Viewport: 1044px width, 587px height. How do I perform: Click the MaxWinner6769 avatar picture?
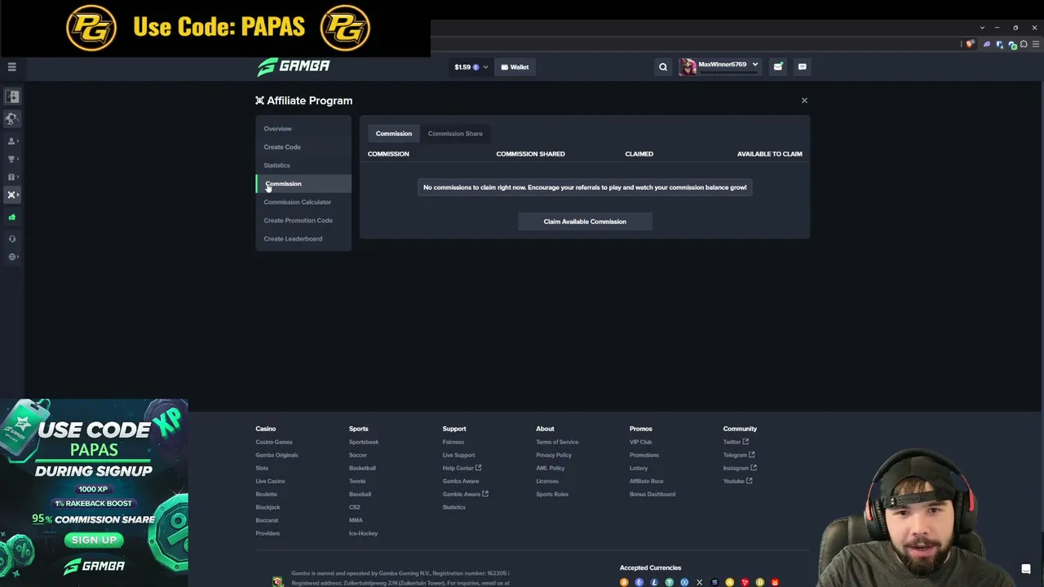tap(688, 67)
